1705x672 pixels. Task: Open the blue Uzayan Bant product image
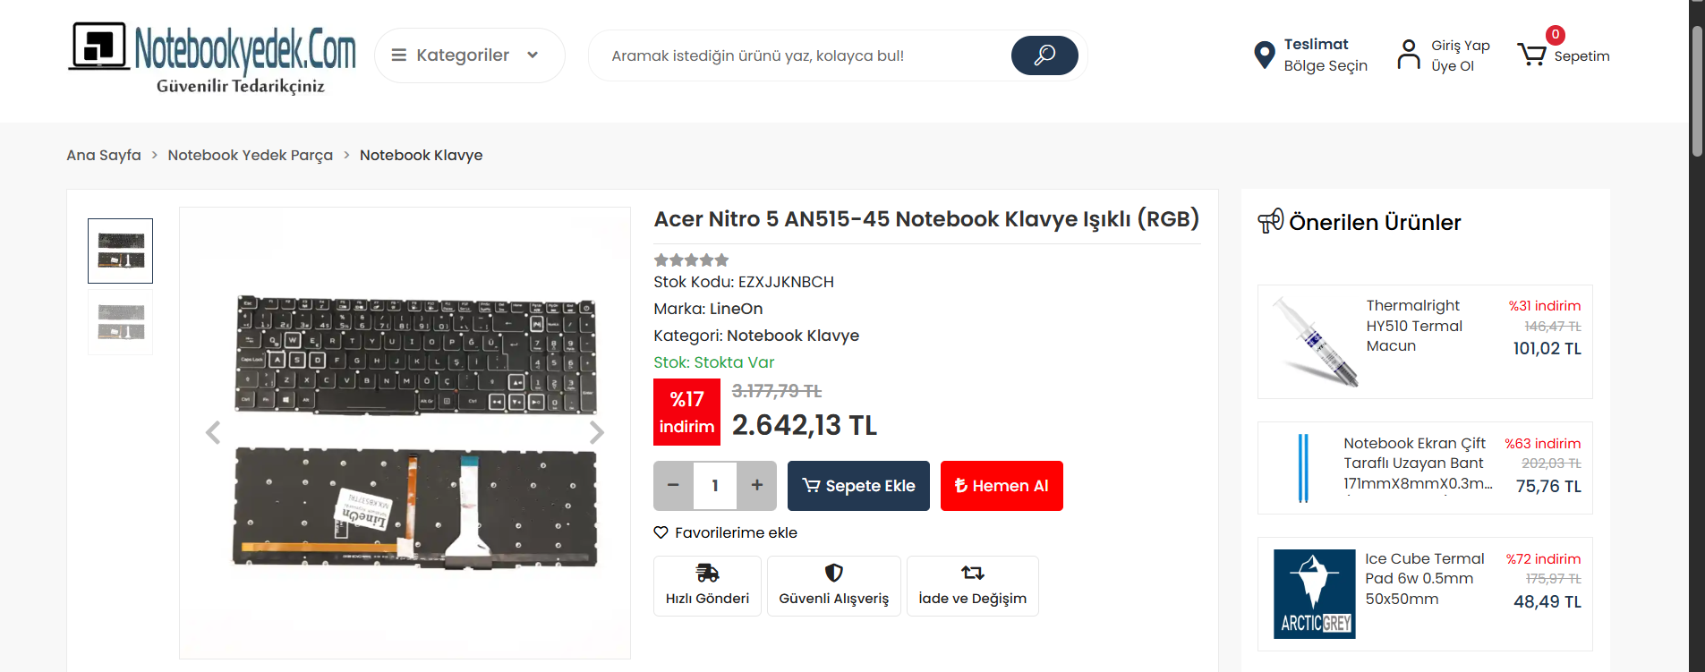coord(1303,467)
